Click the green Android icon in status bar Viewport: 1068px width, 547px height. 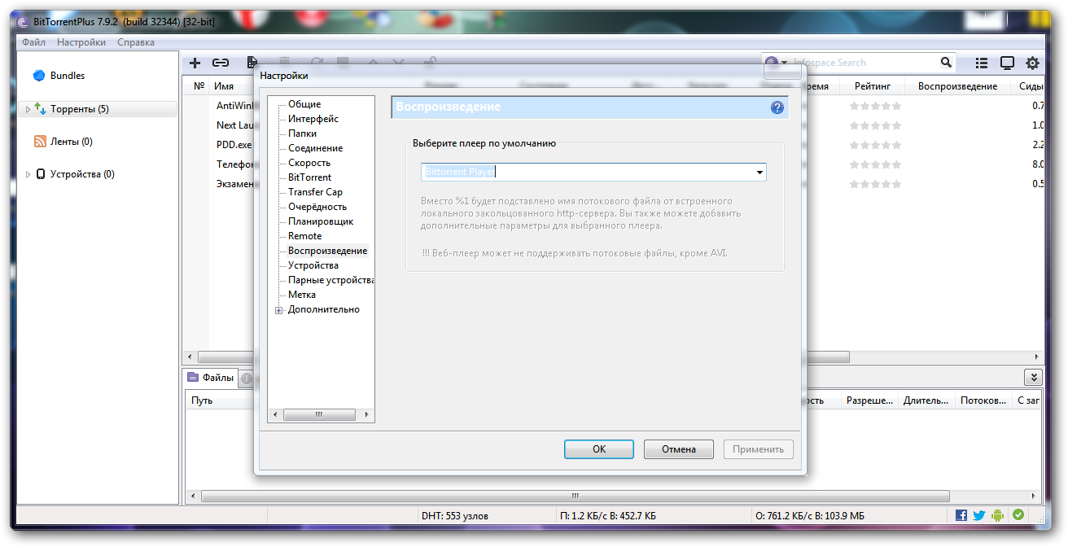point(998,515)
